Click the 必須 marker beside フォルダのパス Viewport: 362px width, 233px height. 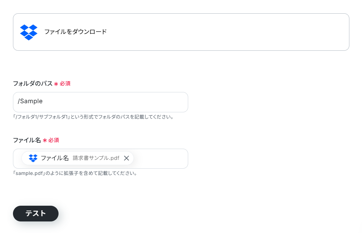[x=65, y=83]
